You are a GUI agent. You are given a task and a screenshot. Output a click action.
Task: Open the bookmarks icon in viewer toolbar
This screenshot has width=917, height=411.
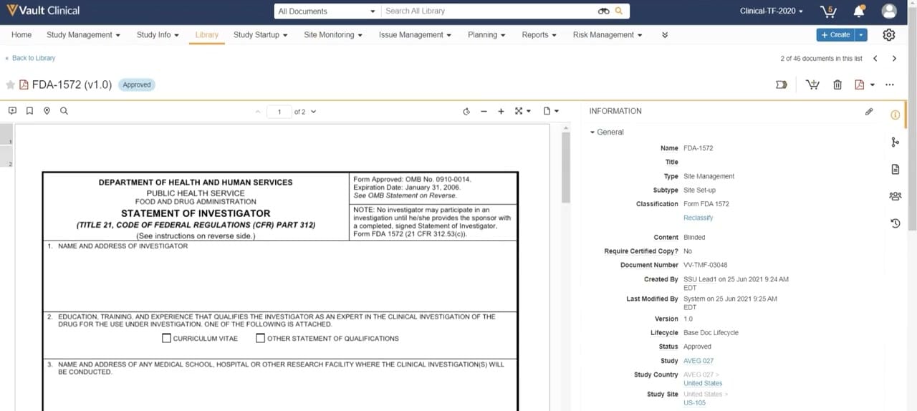tap(29, 111)
